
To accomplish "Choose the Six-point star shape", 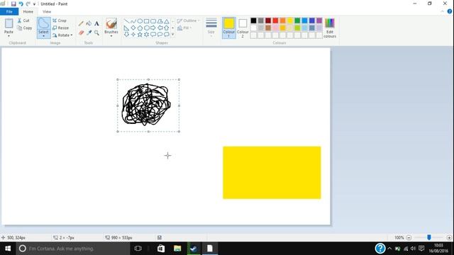I will click(147, 35).
